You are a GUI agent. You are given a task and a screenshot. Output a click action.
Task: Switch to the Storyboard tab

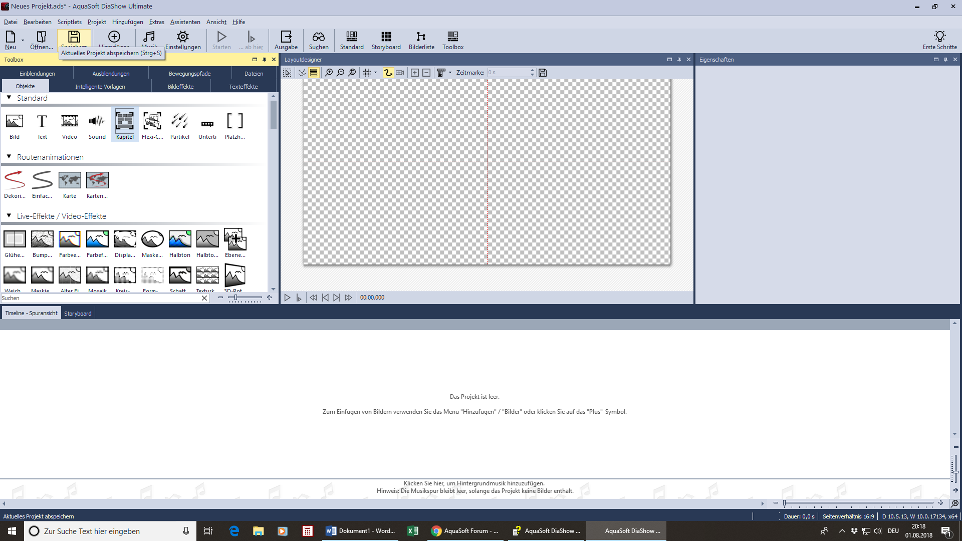[x=78, y=314]
